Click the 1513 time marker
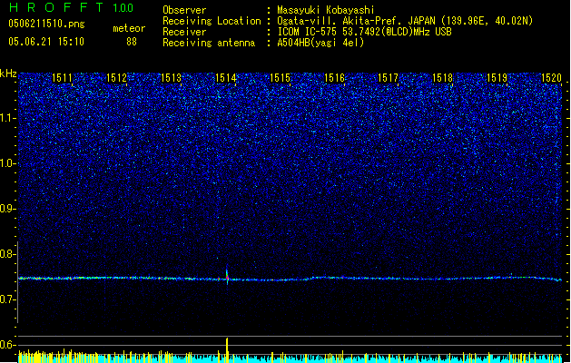The width and height of the screenshot is (571, 363). pyautogui.click(x=171, y=78)
